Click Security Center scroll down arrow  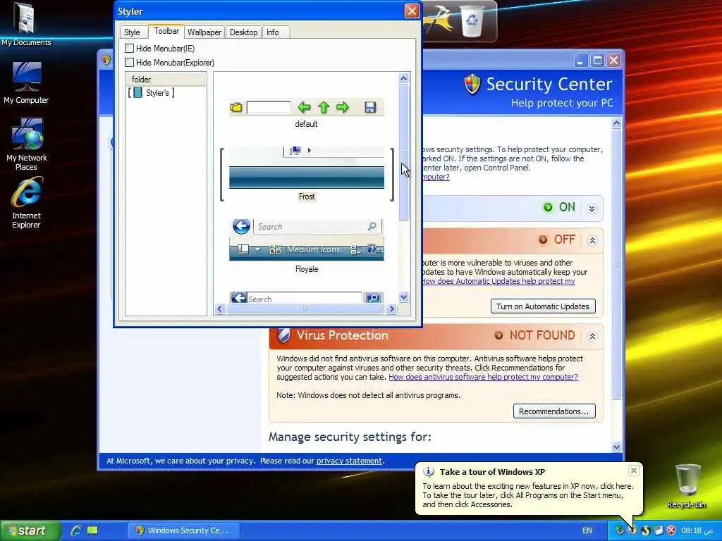616,447
